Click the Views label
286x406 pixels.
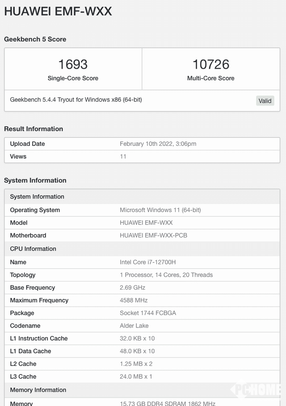[18, 157]
